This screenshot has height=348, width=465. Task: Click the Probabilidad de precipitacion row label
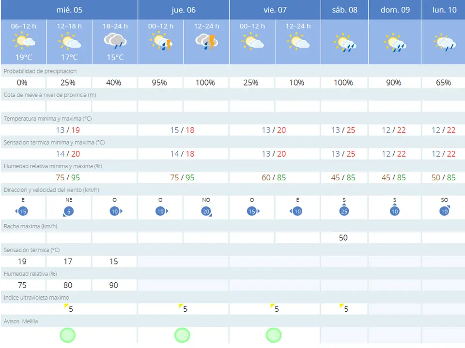[40, 71]
